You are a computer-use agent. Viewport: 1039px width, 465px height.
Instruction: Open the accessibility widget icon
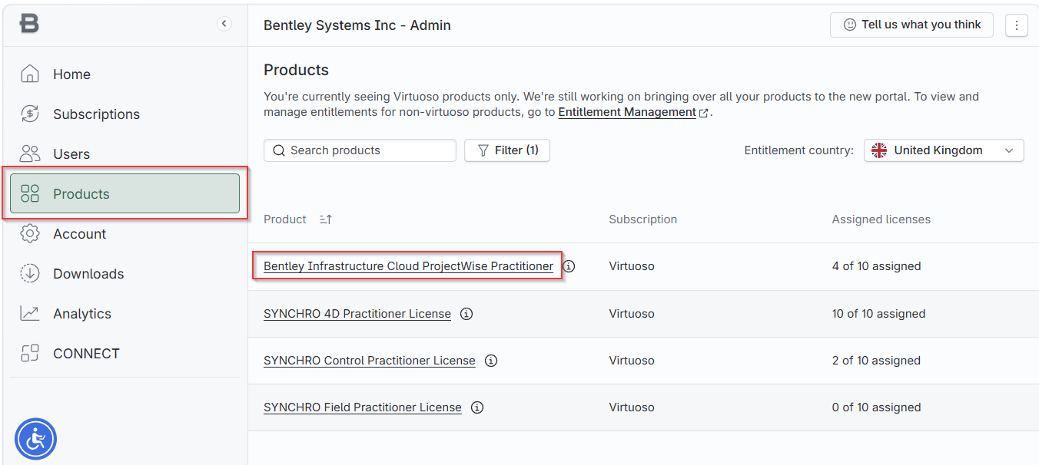coord(35,439)
